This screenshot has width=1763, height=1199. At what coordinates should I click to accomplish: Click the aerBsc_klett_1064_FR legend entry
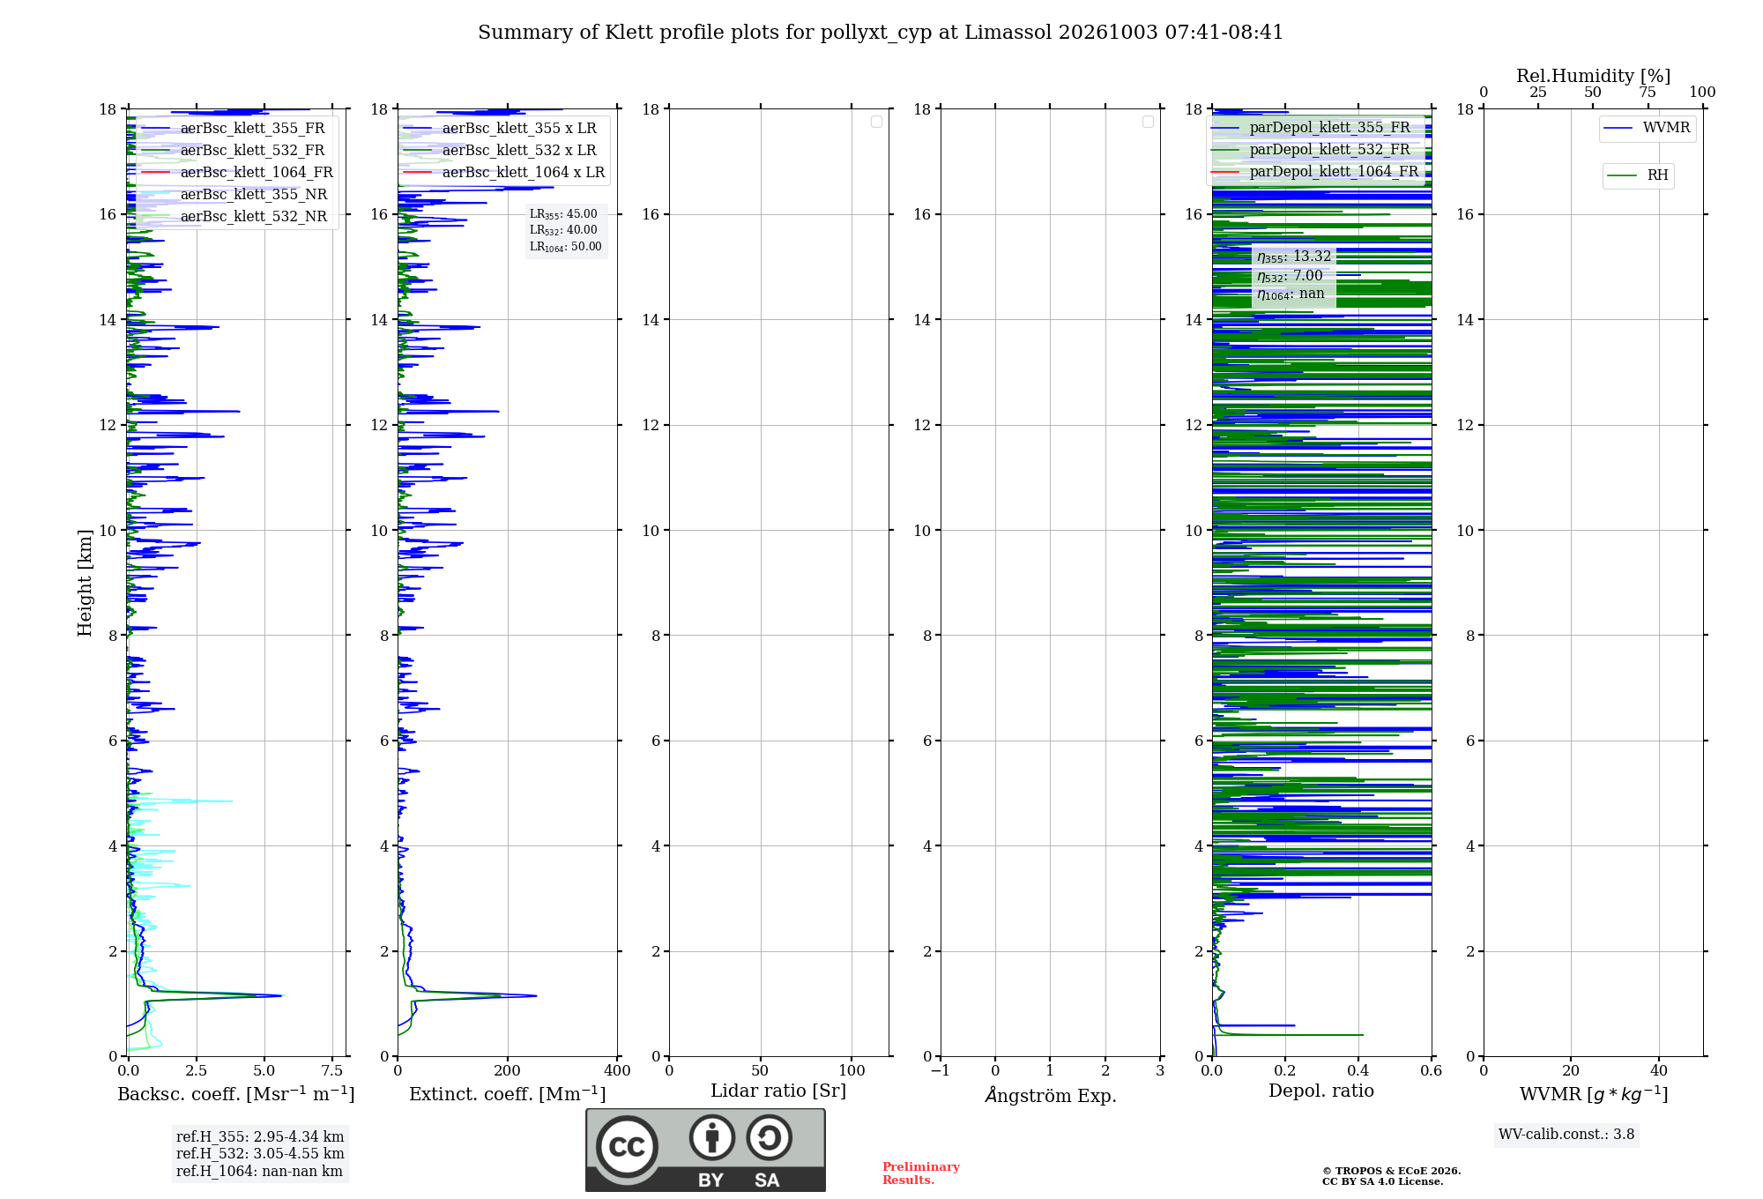click(x=237, y=173)
